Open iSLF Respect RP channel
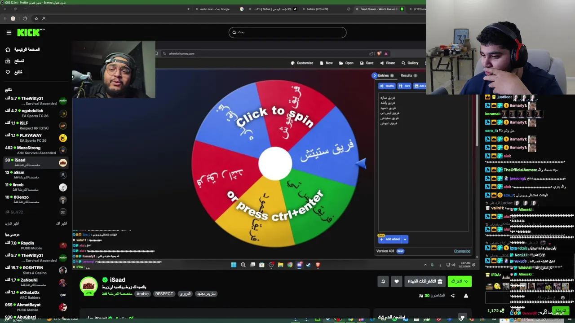The width and height of the screenshot is (575, 323). click(x=35, y=126)
